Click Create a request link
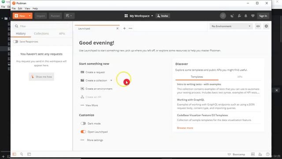 [95, 72]
